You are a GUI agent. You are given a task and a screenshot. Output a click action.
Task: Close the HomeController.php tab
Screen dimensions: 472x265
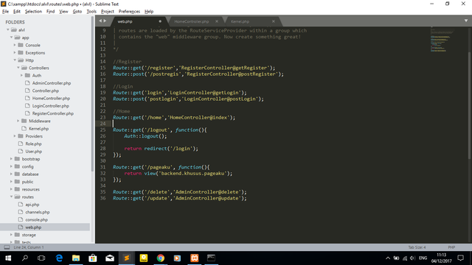[x=217, y=21]
